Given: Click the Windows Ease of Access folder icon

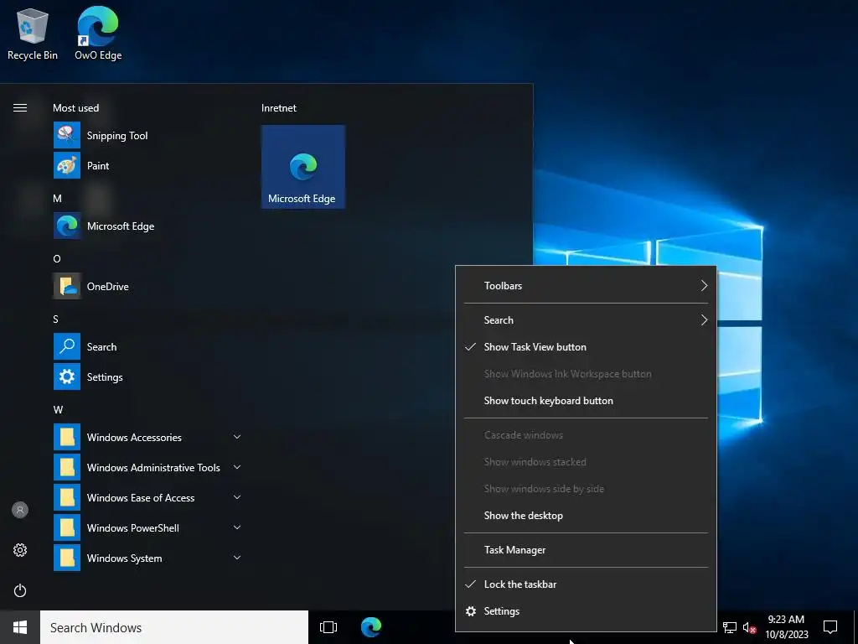Looking at the screenshot, I should (67, 497).
